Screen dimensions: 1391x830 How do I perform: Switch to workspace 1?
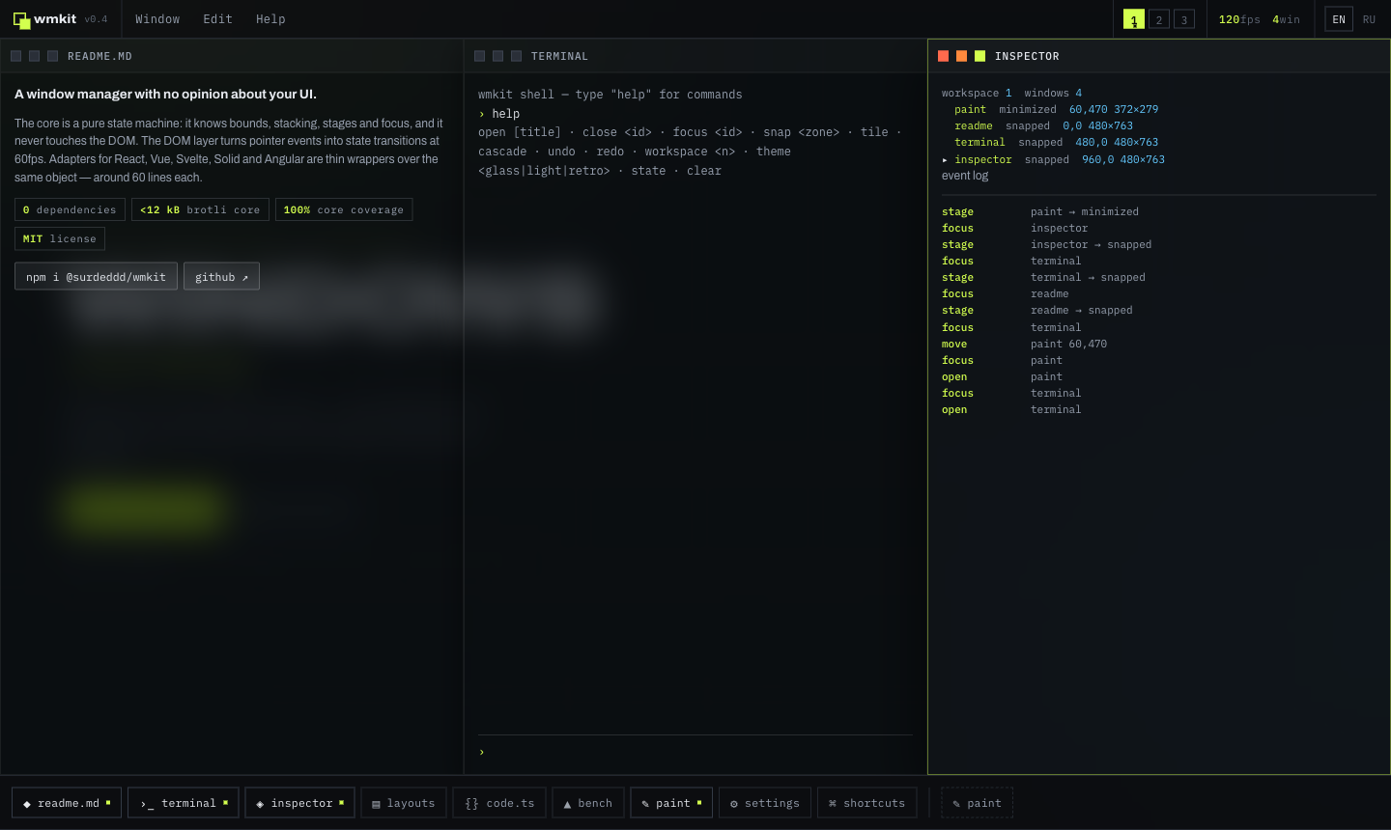coord(1134,19)
